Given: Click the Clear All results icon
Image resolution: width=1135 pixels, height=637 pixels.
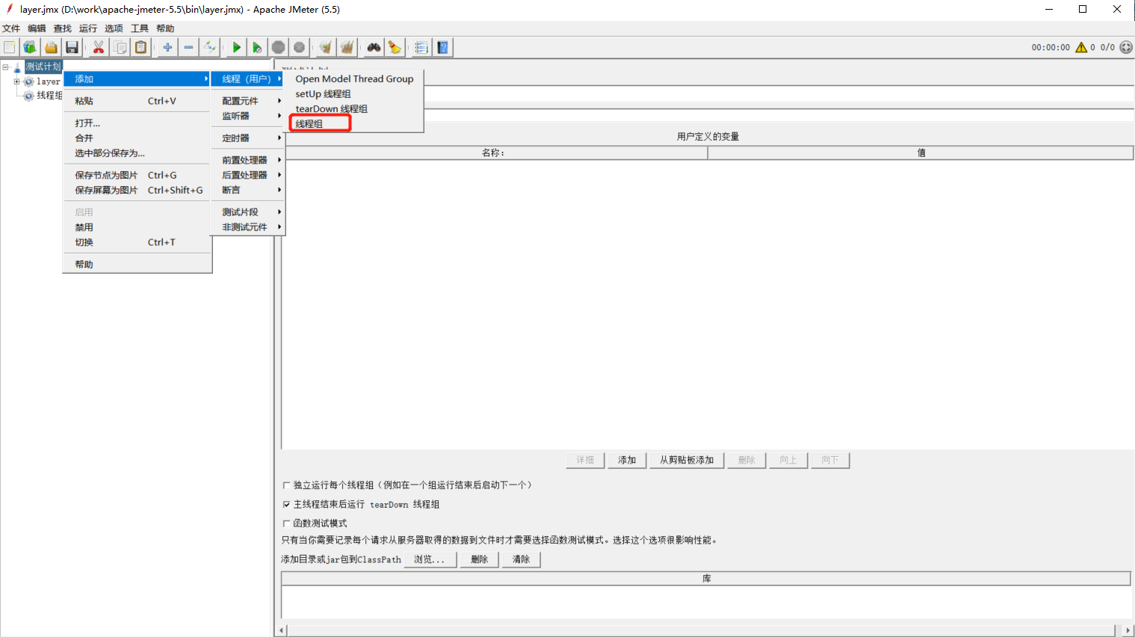Looking at the screenshot, I should click(x=347, y=47).
